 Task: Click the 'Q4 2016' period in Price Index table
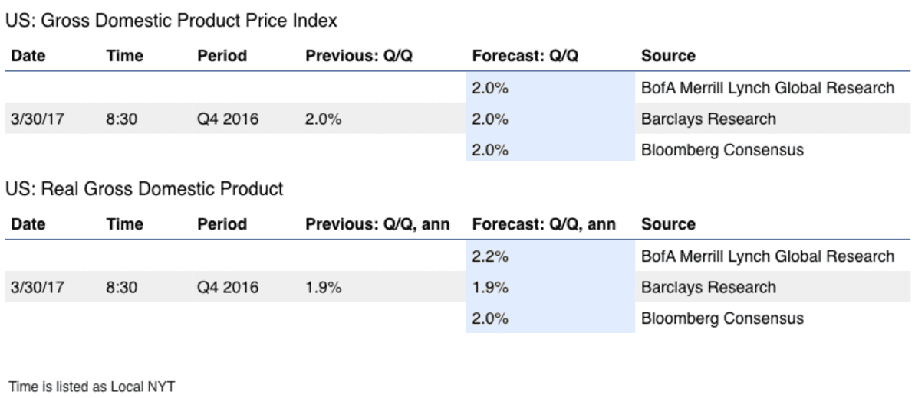point(228,119)
